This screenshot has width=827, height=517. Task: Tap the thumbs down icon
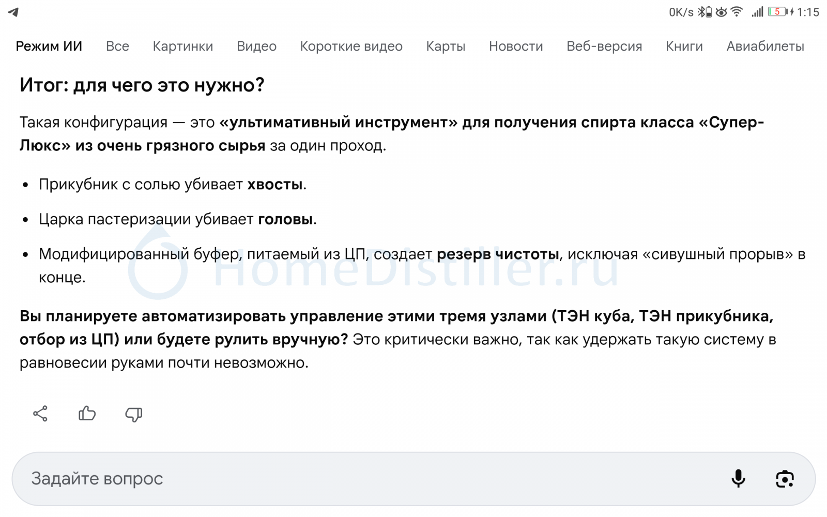[133, 414]
